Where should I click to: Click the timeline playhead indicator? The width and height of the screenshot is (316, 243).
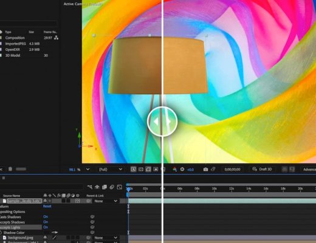point(129,189)
